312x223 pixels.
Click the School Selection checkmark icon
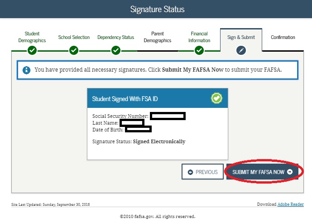coord(74,50)
